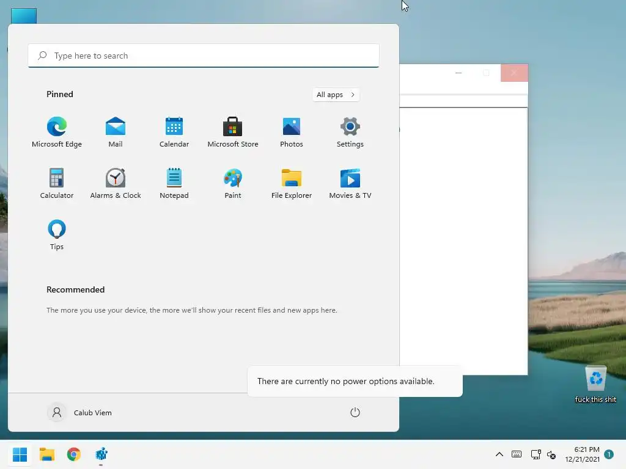Click the muted volume tray icon
Screen dimensions: 626x469
tap(551, 454)
